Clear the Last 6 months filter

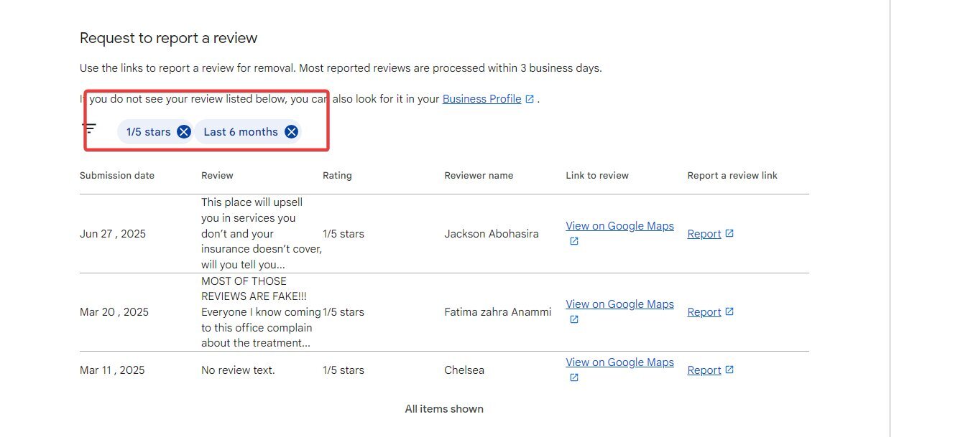tap(291, 131)
